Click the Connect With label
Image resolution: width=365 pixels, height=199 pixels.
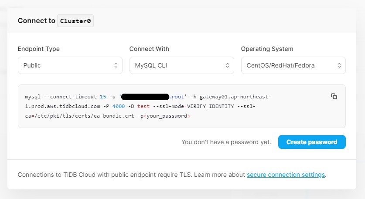tap(149, 49)
